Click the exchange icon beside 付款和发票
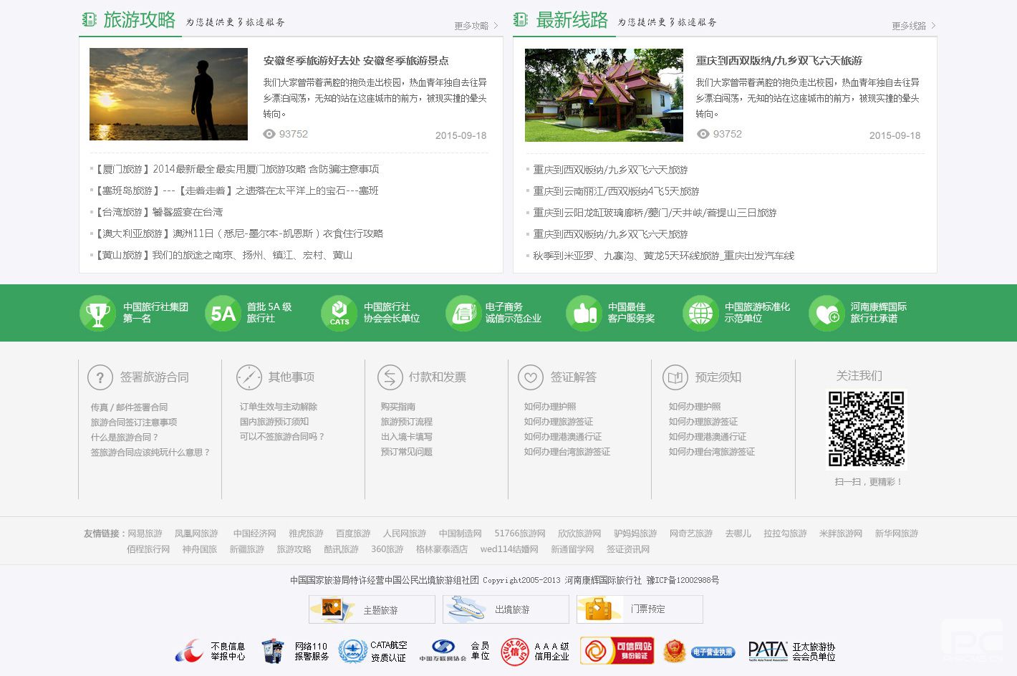Viewport: 1017px width, 676px height. [x=390, y=377]
